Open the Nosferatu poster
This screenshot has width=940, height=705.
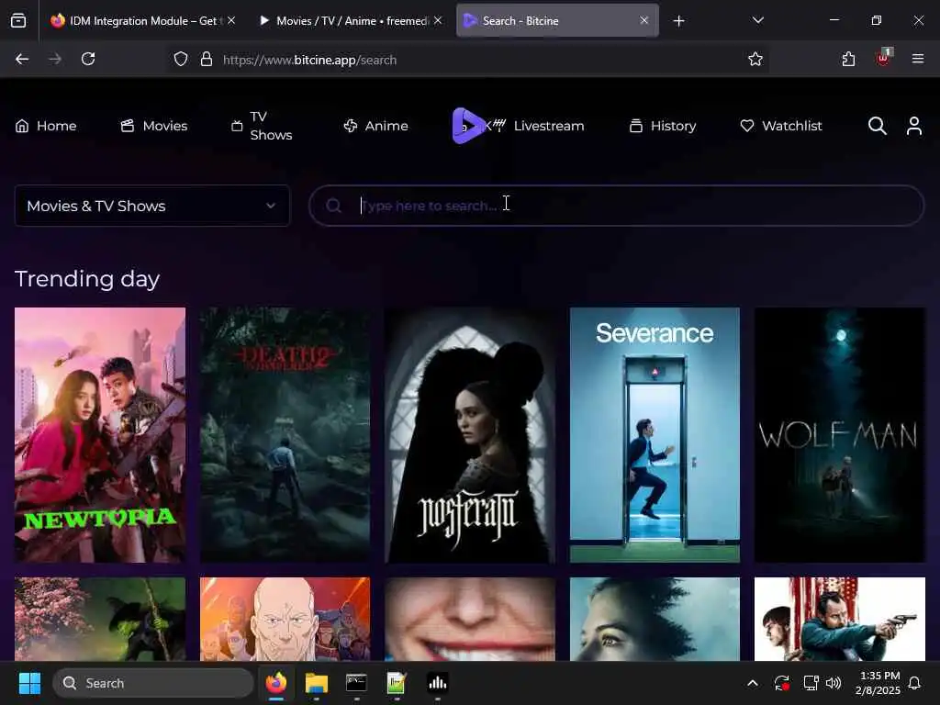pos(470,435)
